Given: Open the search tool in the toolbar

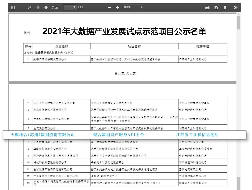Looking at the screenshot, I should tap(29, 7).
